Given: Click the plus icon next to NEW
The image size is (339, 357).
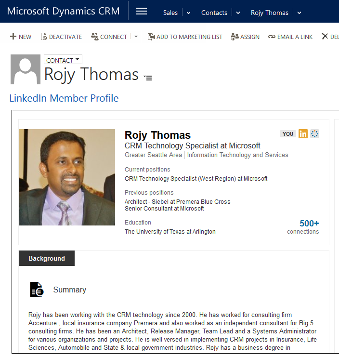Looking at the screenshot, I should tap(13, 37).
